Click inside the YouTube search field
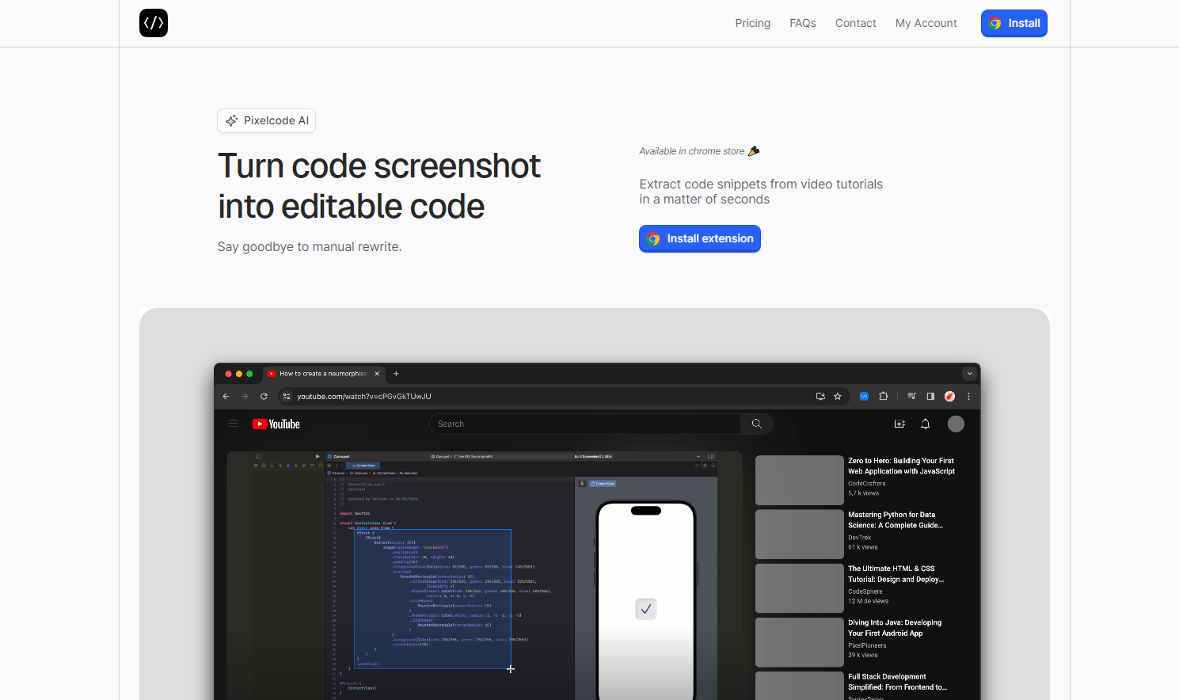The width and height of the screenshot is (1179, 700). (586, 424)
